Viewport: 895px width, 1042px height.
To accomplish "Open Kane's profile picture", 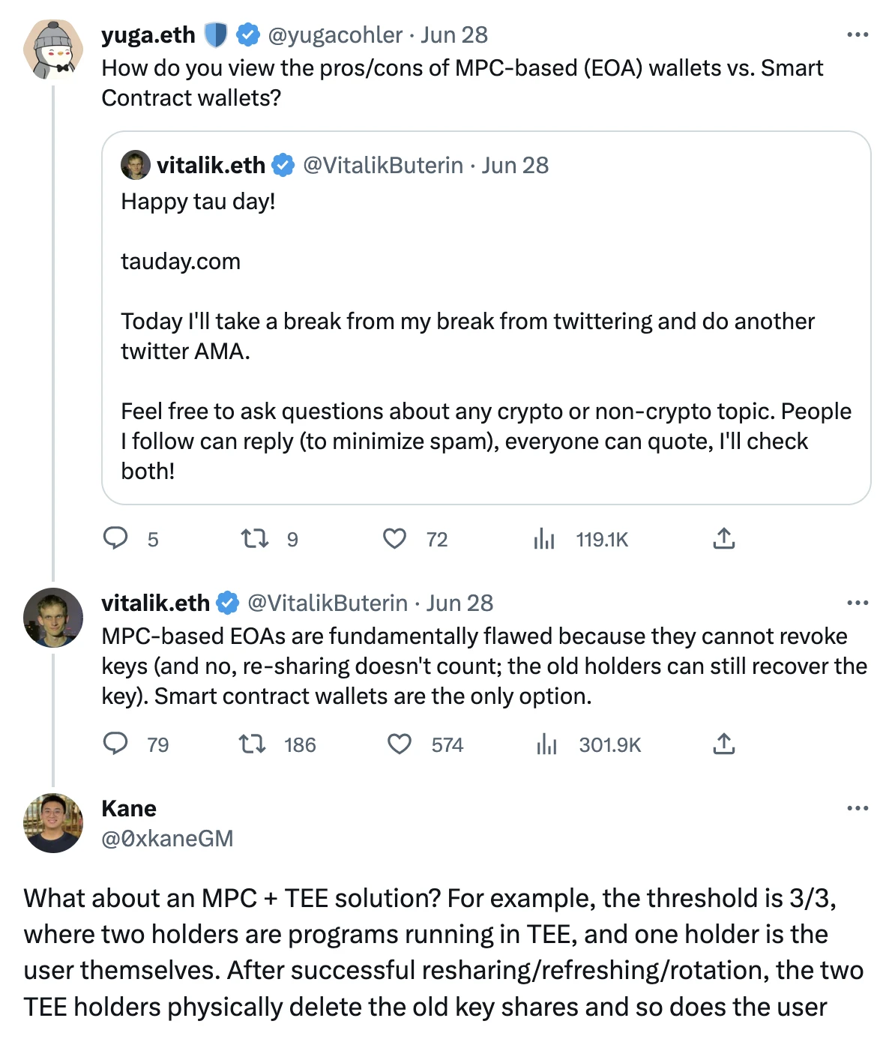I will pos(53,823).
